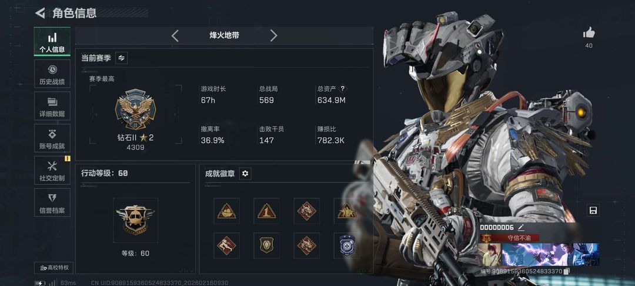Click the back arrow next to 角色信息

[40, 13]
